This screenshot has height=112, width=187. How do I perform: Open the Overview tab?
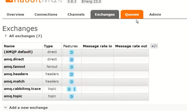[15, 14]
